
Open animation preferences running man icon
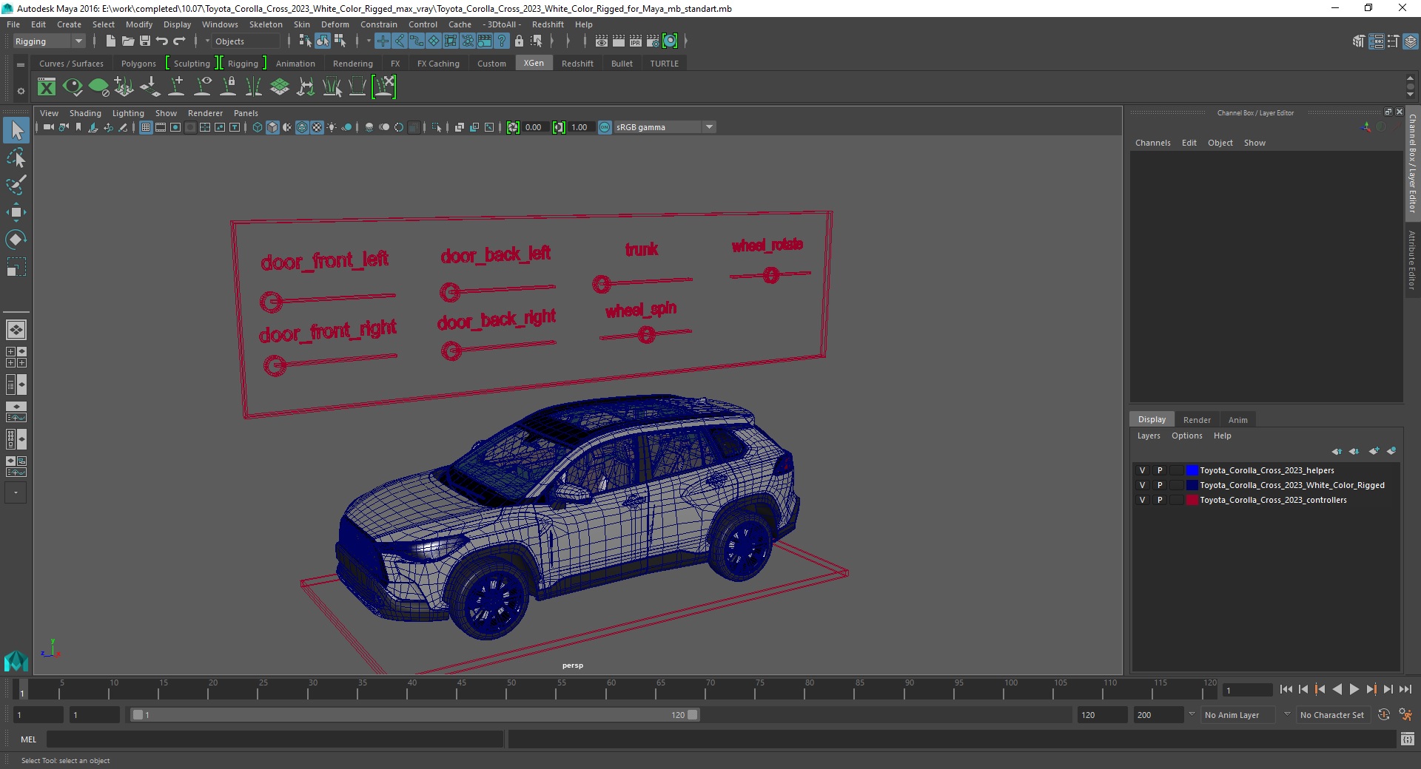[1405, 715]
